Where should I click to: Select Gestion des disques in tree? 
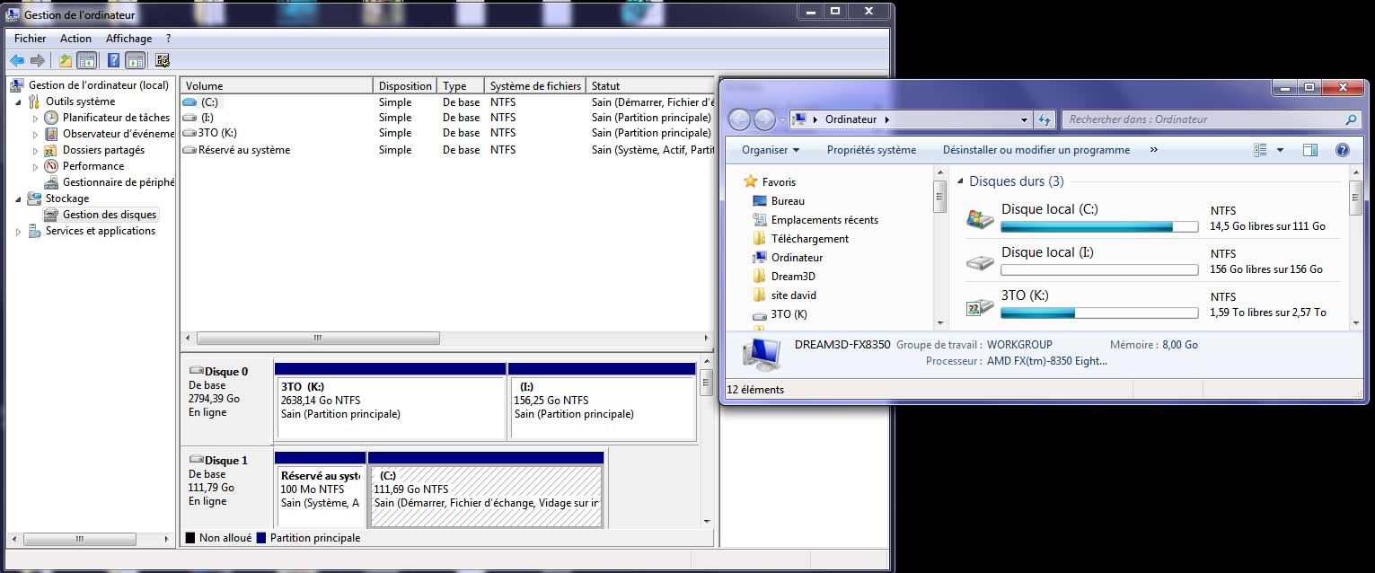pyautogui.click(x=110, y=215)
